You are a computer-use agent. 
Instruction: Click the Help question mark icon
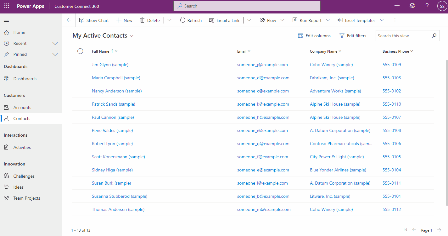point(427,6)
